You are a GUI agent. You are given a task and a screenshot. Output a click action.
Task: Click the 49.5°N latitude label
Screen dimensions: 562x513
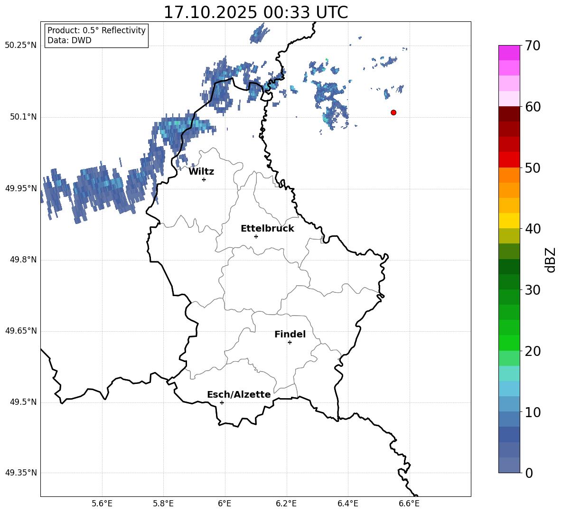[x=23, y=402]
